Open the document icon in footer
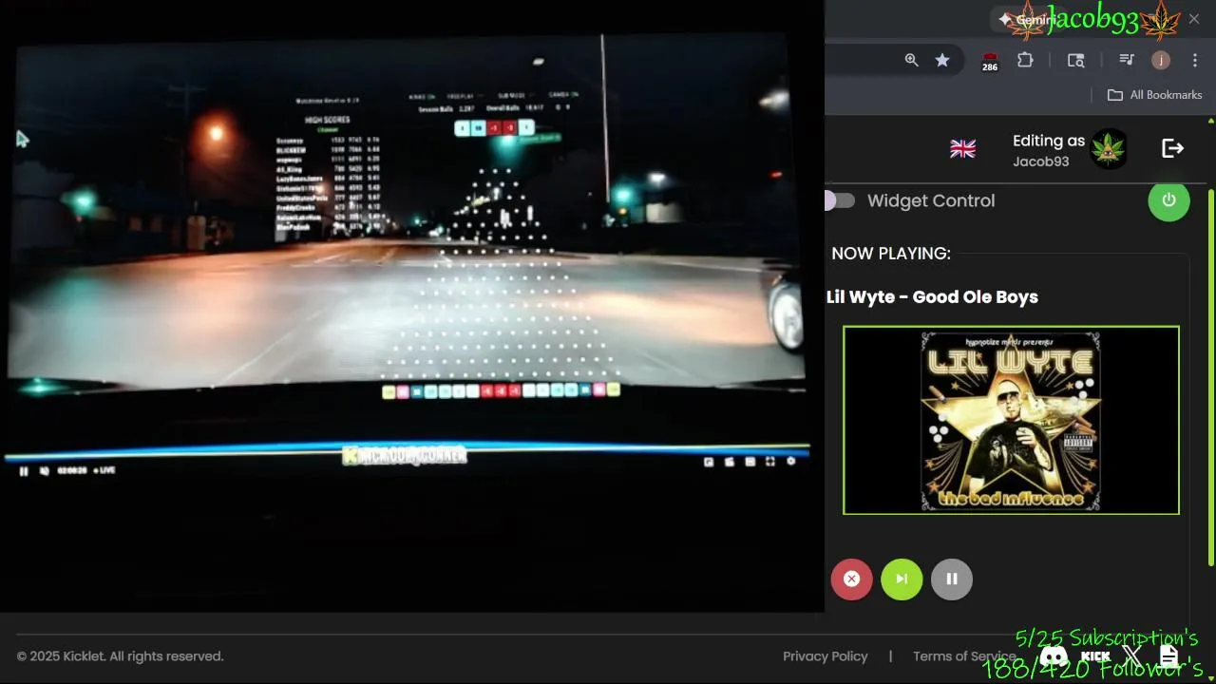 (1168, 655)
